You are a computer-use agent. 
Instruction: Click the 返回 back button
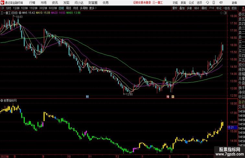[234, 8]
